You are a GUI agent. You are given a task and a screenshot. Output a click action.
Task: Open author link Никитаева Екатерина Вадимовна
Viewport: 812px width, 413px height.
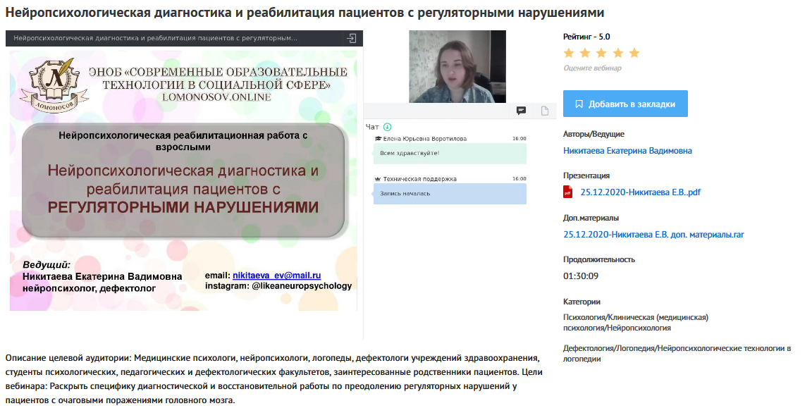point(627,151)
